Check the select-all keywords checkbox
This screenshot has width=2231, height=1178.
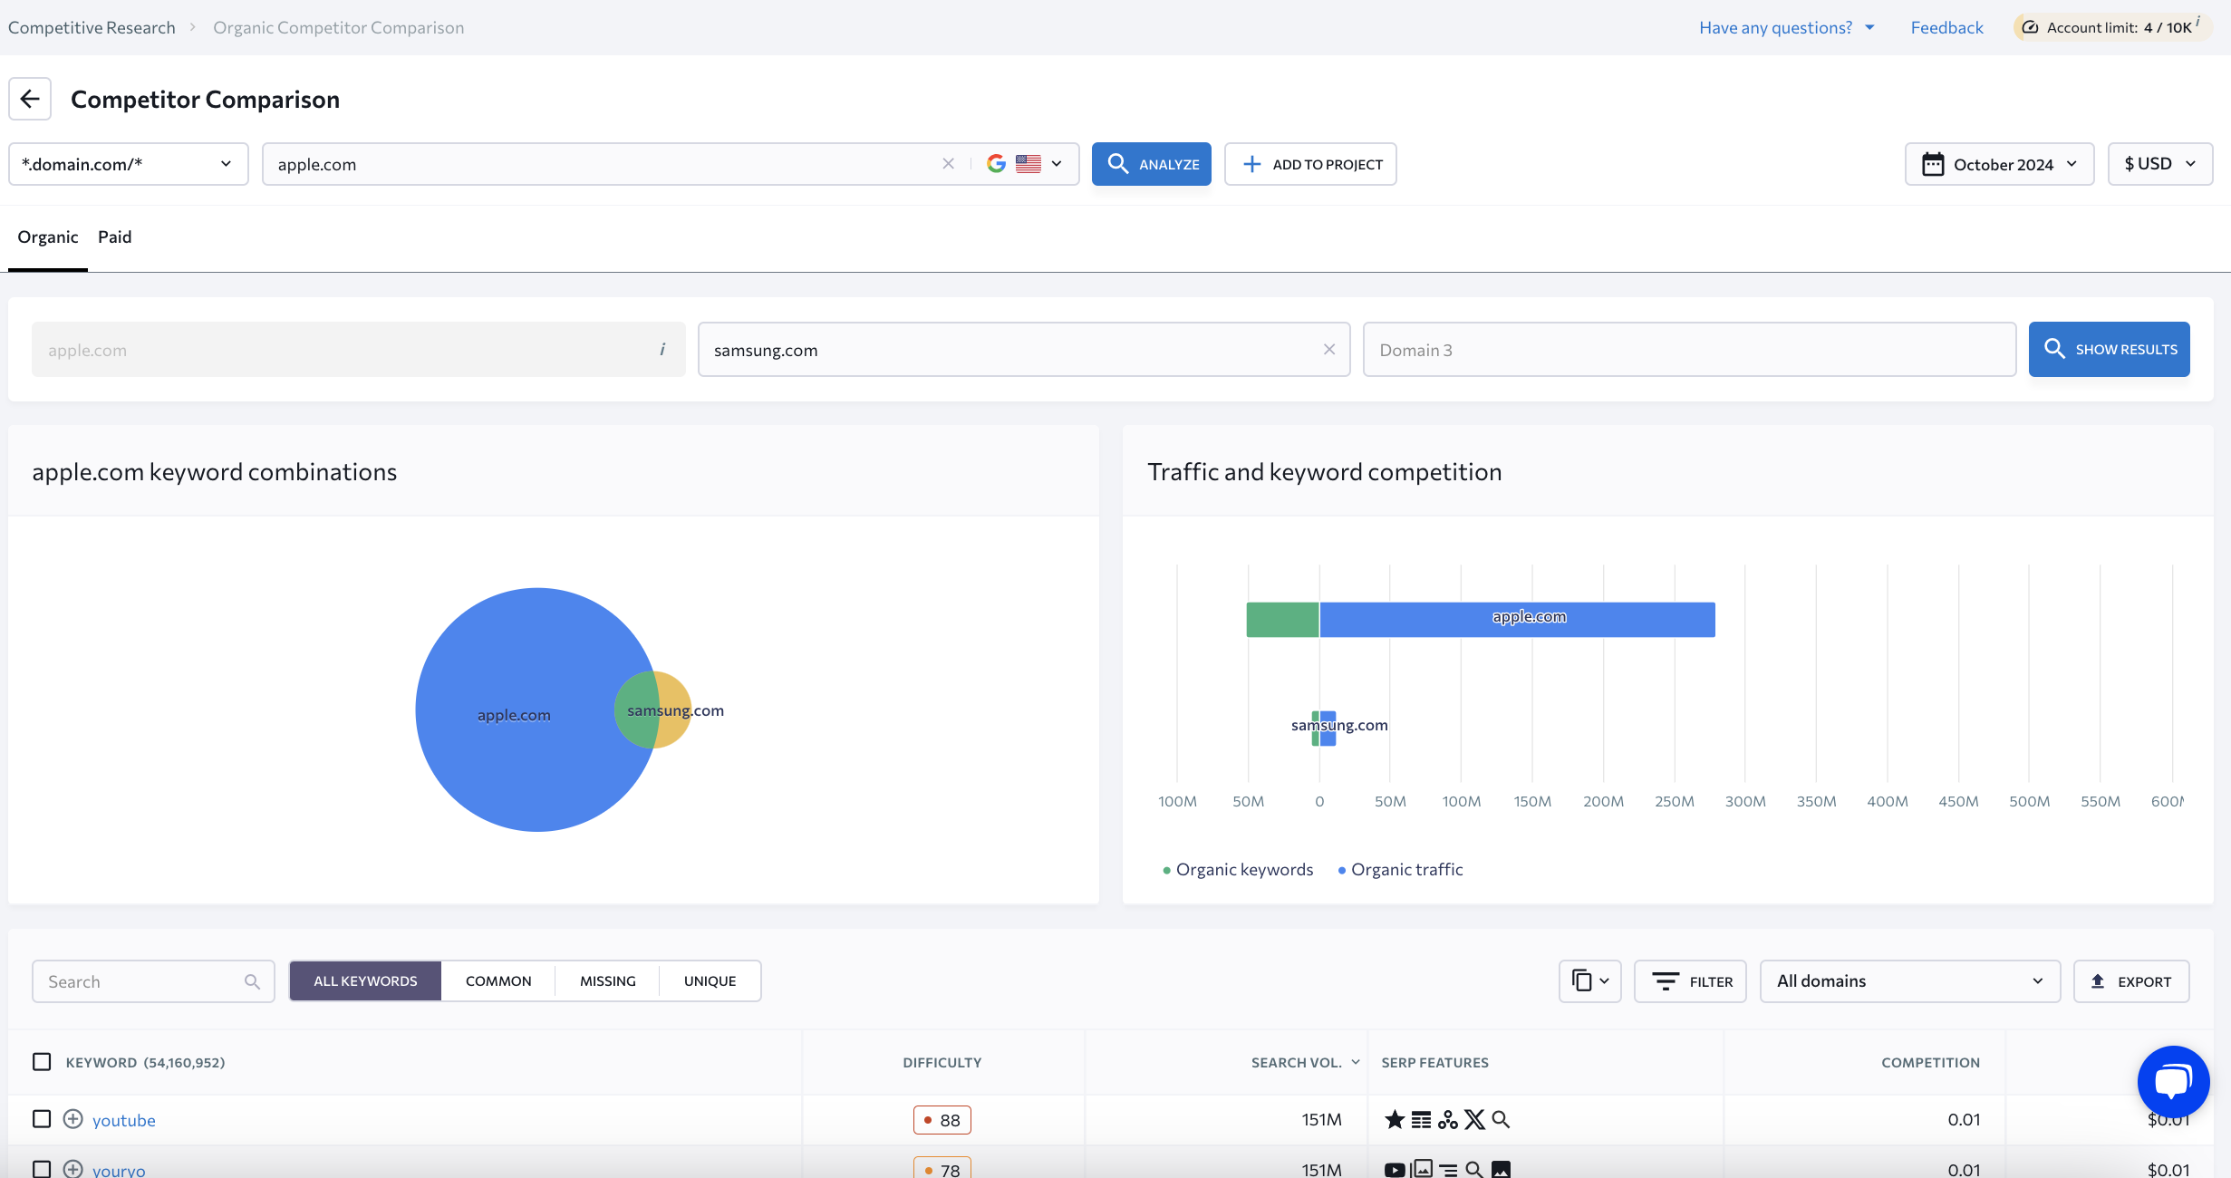click(42, 1061)
